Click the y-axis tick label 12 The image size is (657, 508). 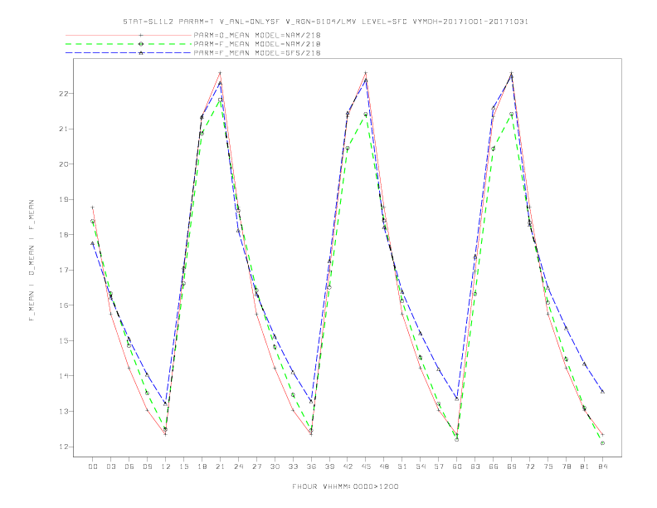coord(64,447)
